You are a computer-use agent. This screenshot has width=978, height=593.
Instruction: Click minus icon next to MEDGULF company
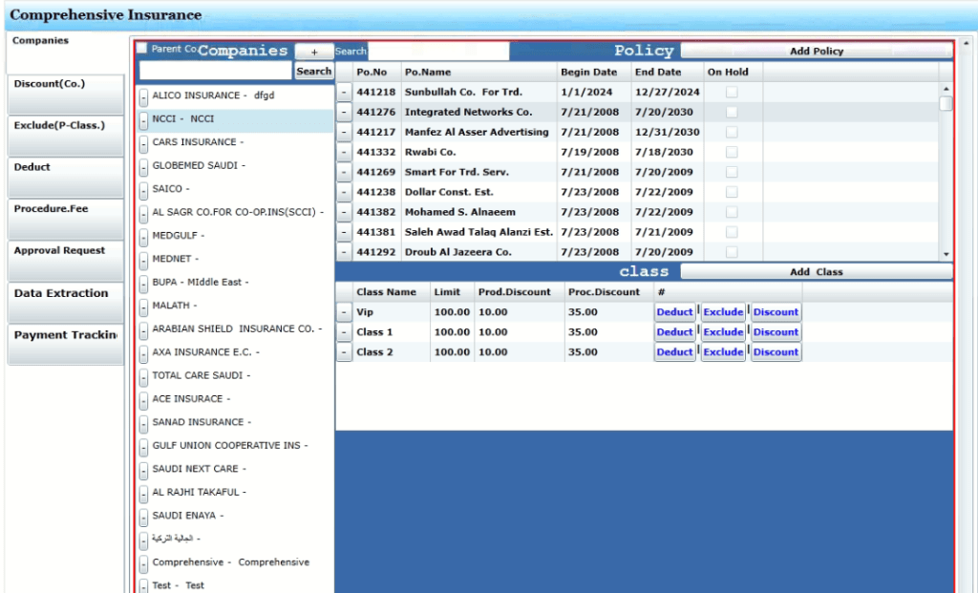(143, 237)
